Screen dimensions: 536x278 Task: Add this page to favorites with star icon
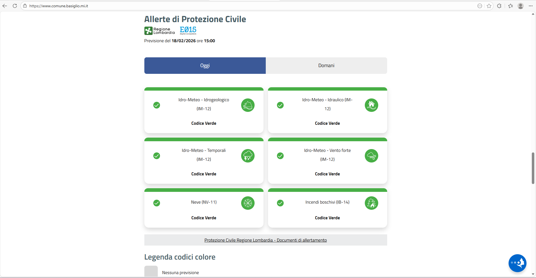pyautogui.click(x=489, y=6)
